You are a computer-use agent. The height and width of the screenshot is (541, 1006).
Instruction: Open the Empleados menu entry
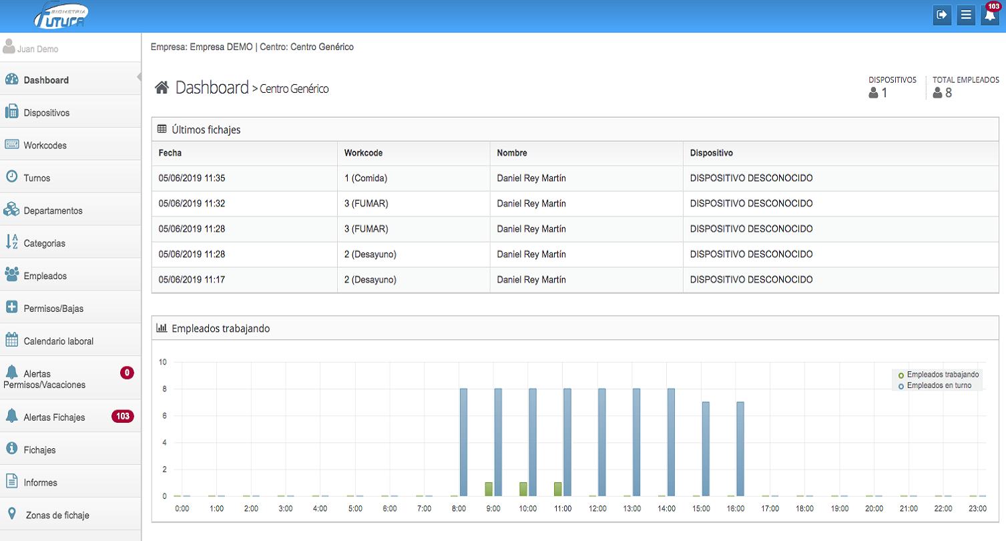click(x=71, y=275)
